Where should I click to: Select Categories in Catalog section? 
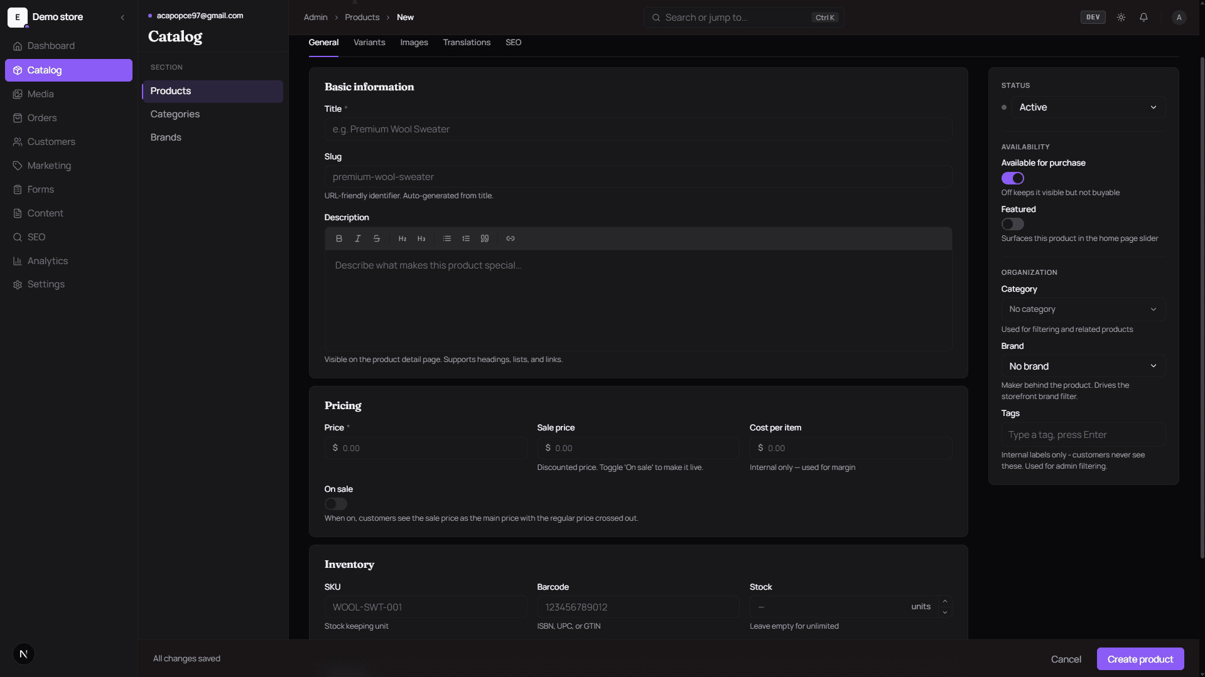[x=213, y=114]
